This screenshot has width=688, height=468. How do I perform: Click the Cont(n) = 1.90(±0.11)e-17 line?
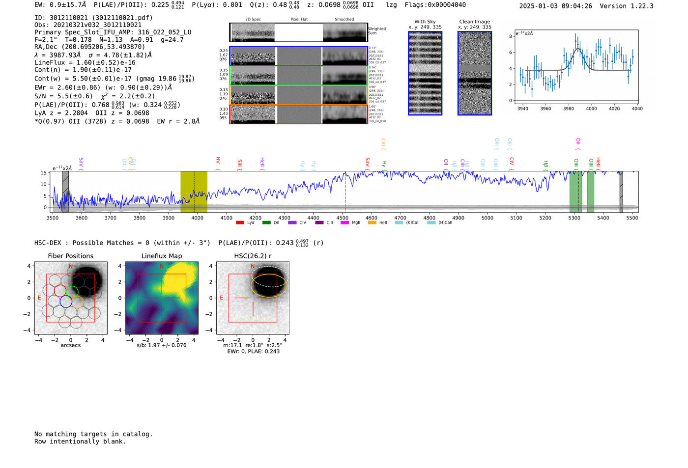click(x=83, y=70)
